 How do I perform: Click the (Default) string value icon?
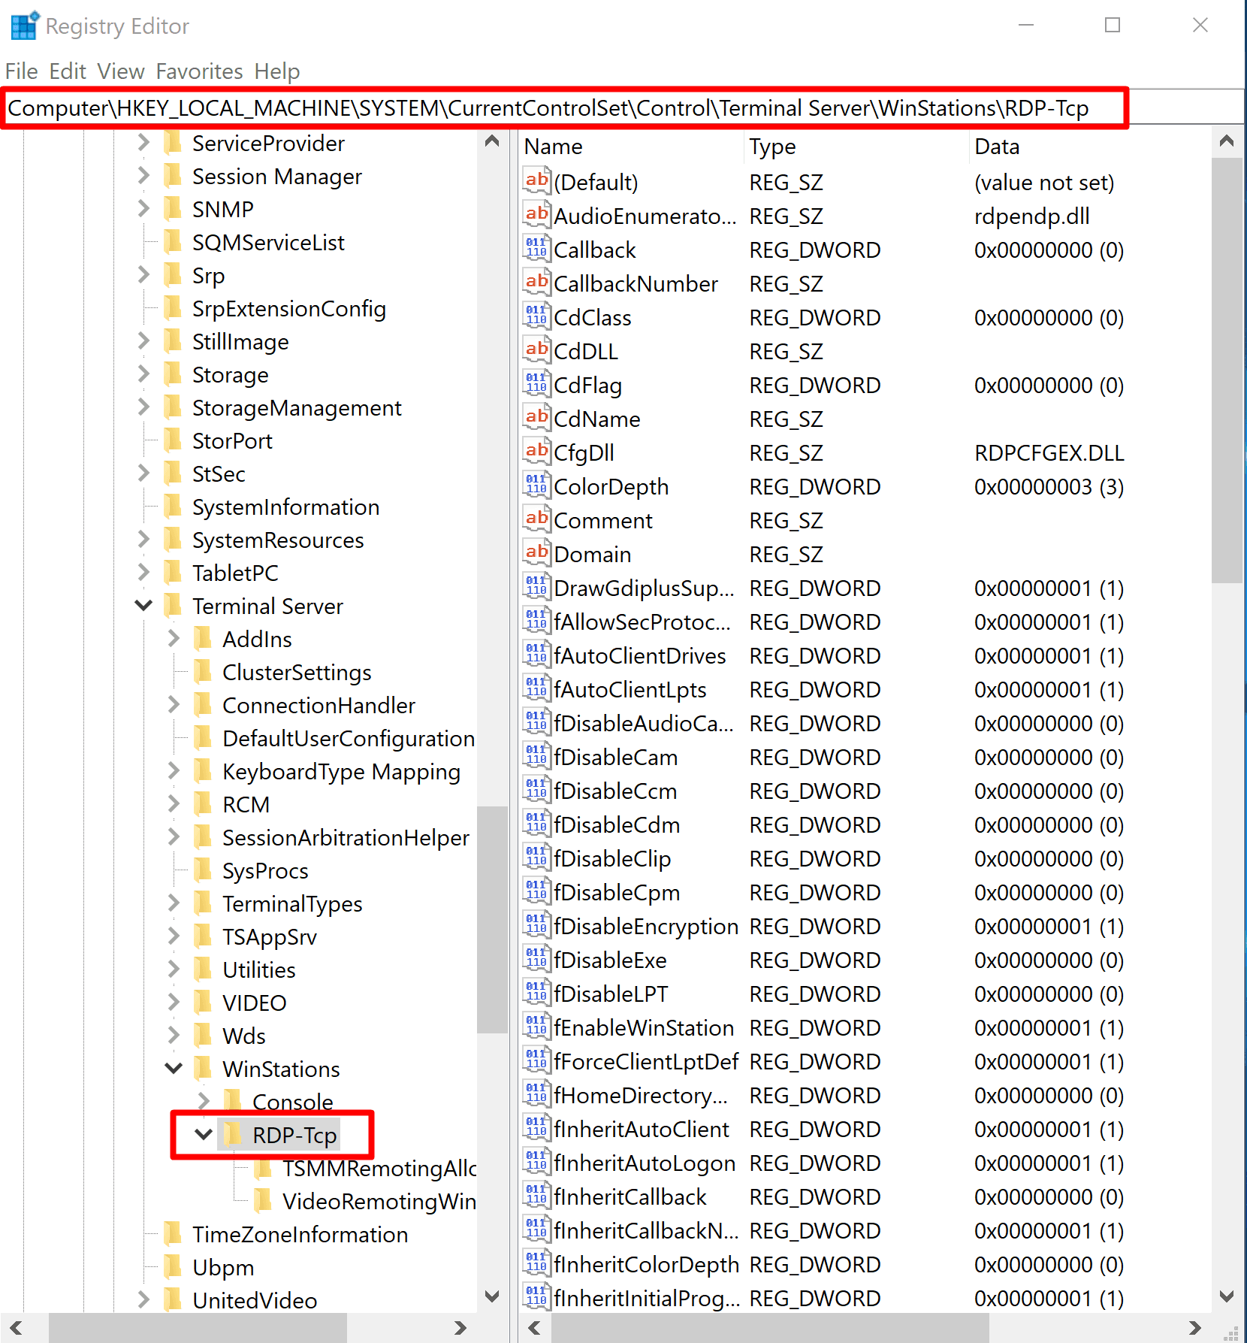click(x=536, y=182)
